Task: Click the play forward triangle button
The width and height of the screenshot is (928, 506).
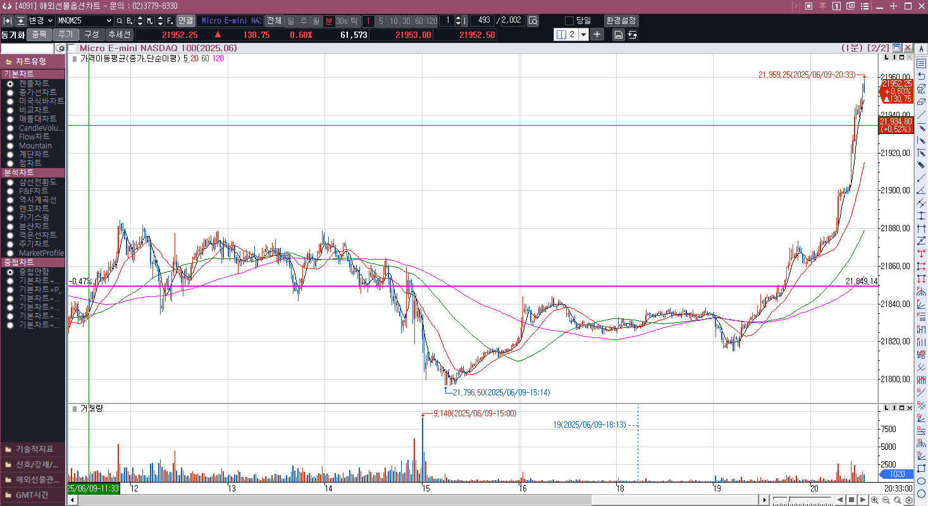Action: (862, 500)
